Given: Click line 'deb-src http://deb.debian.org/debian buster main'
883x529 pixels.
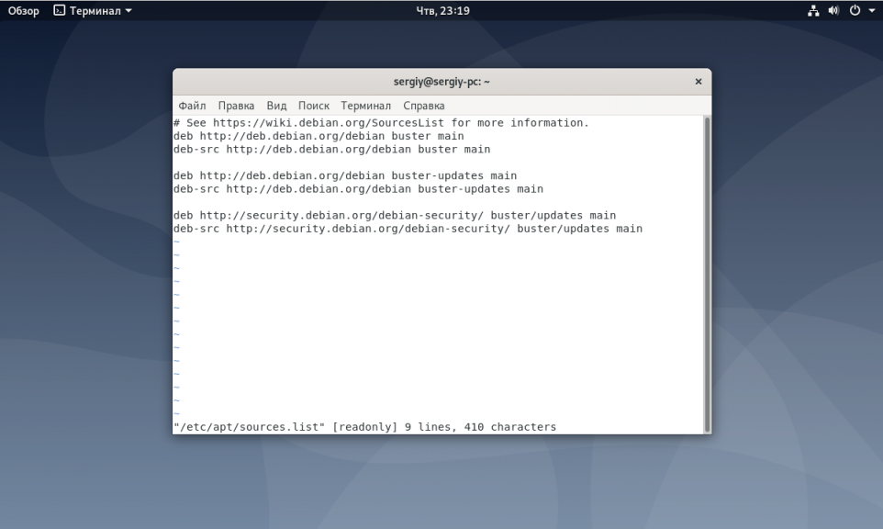Looking at the screenshot, I should pyautogui.click(x=331, y=150).
